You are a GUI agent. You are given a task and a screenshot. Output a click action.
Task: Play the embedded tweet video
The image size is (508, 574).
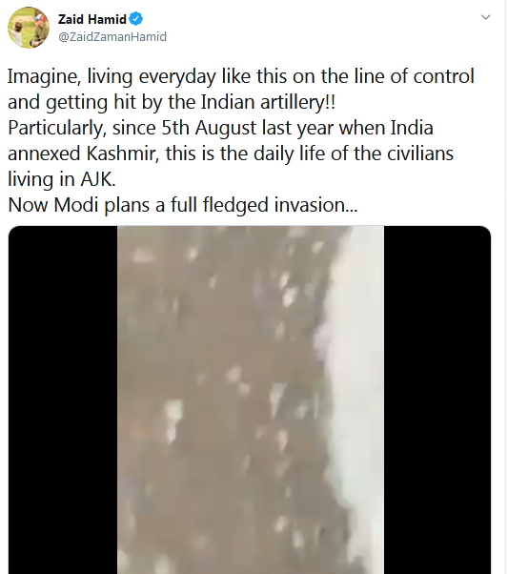click(x=250, y=400)
